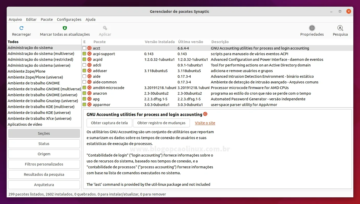
Task: Toggle the acpid status checkbox
Action: point(84,59)
